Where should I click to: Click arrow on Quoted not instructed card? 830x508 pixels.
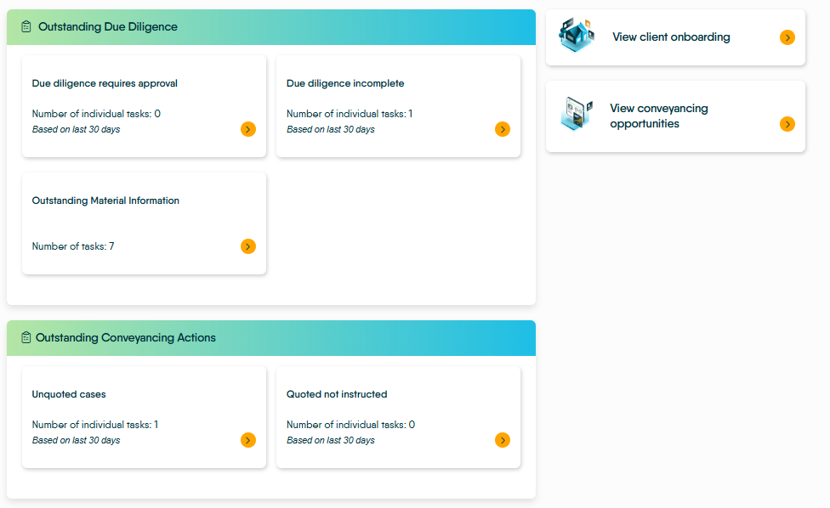tap(503, 440)
